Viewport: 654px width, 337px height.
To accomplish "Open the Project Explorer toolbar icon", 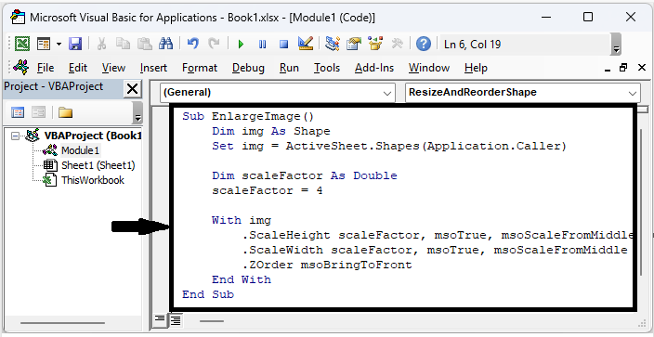I will (x=333, y=44).
